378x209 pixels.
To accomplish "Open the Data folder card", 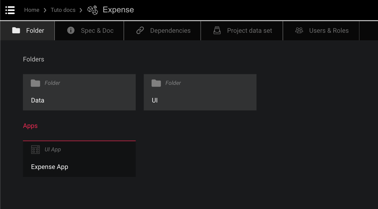I will point(79,92).
